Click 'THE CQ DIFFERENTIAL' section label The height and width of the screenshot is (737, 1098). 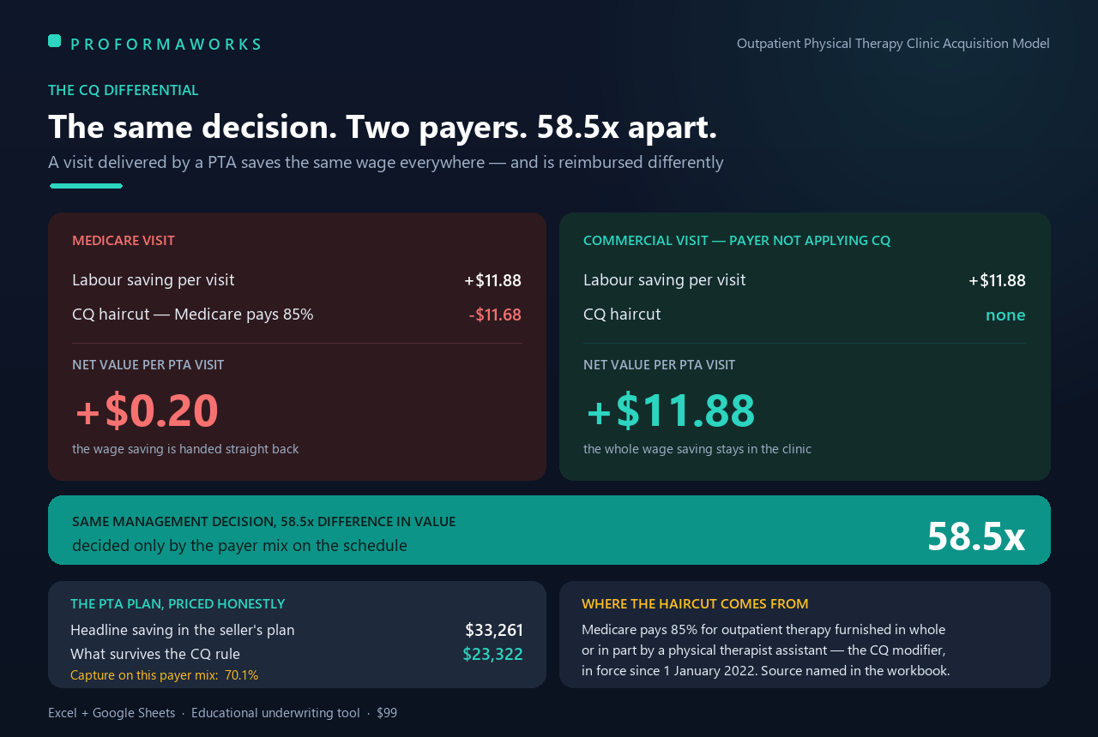124,90
